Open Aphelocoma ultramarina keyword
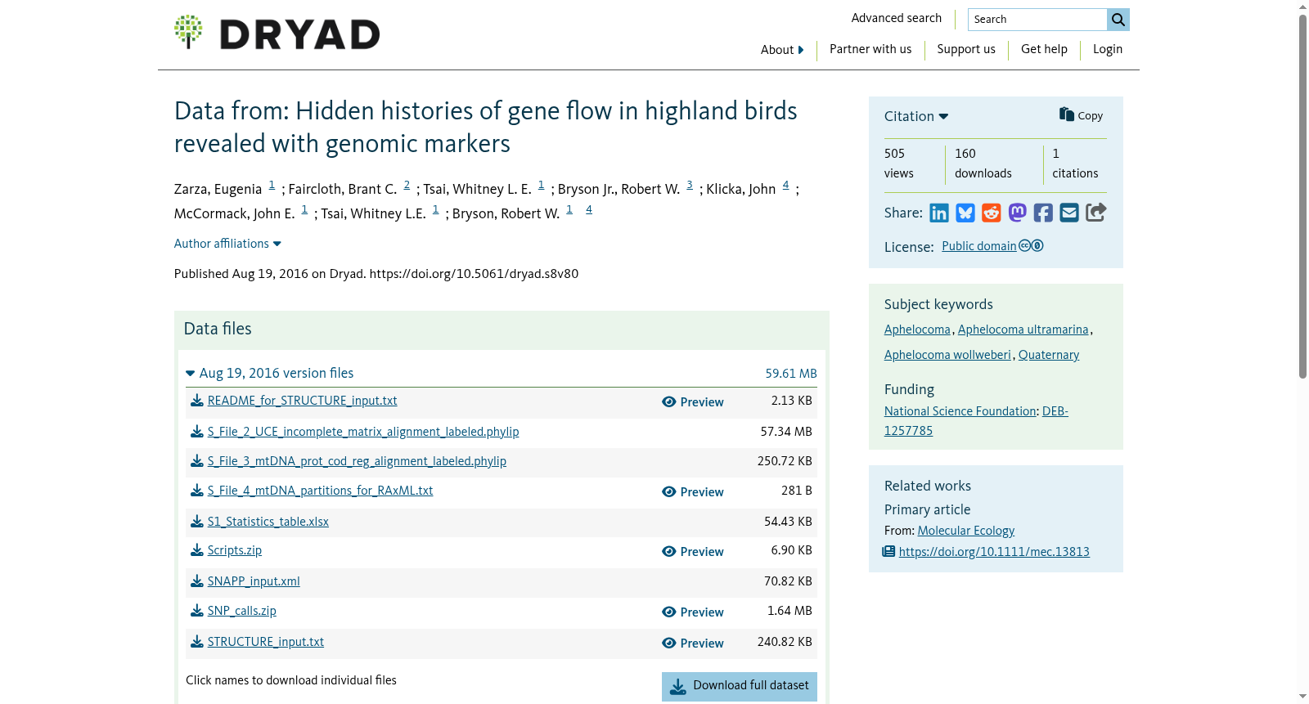Viewport: 1309px width, 704px height. (1023, 330)
